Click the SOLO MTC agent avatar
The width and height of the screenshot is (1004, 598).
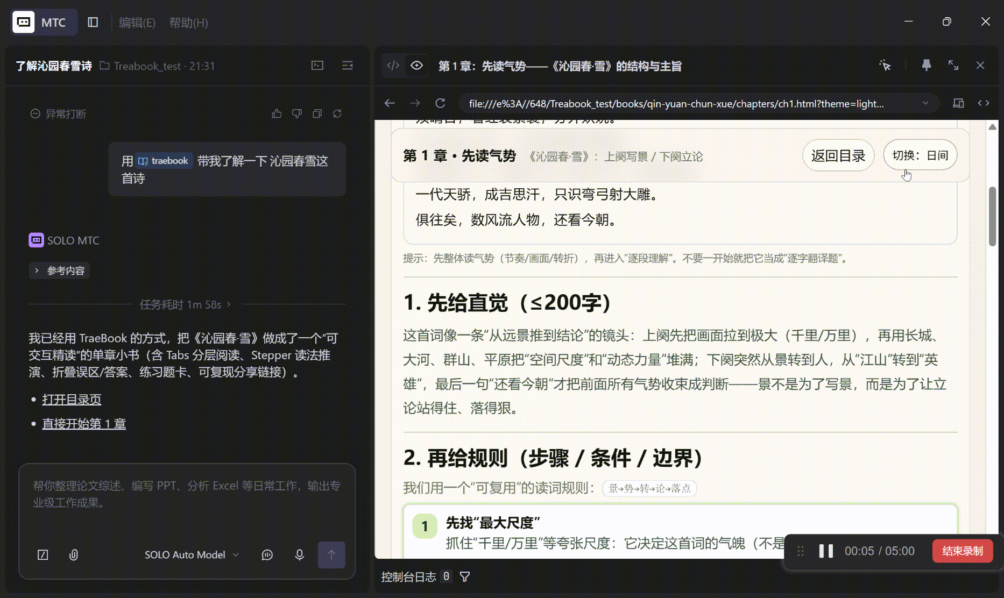point(36,240)
